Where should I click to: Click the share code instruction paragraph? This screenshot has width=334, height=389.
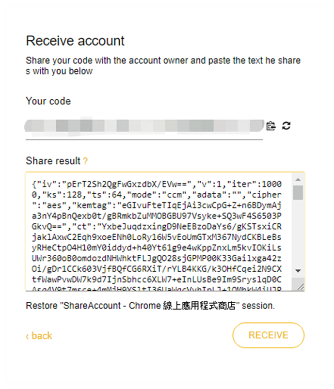(x=163, y=66)
